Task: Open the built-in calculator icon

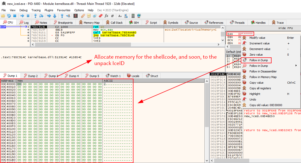Action: point(133,16)
